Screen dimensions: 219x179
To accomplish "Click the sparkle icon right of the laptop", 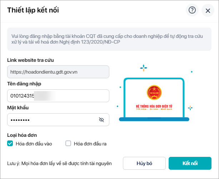I will pos(190,108).
